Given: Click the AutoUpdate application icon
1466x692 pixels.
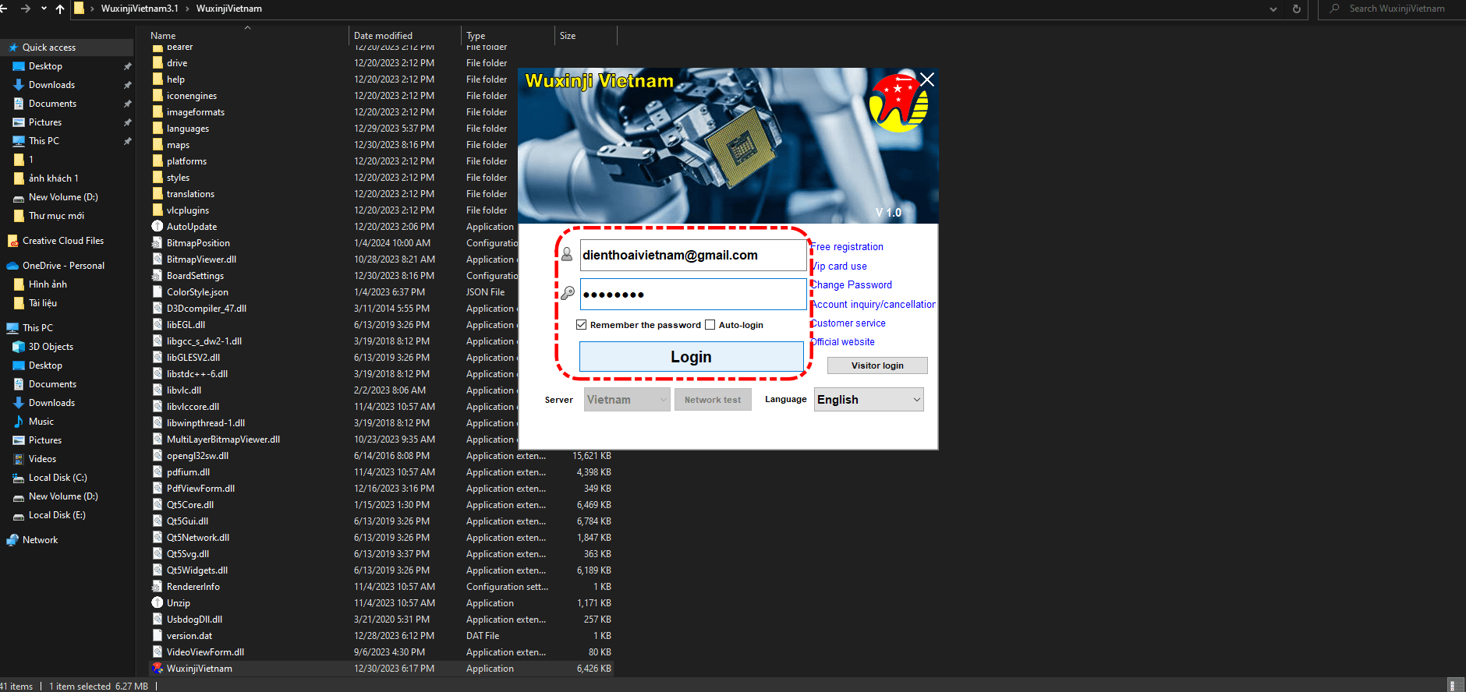Looking at the screenshot, I should (x=158, y=227).
